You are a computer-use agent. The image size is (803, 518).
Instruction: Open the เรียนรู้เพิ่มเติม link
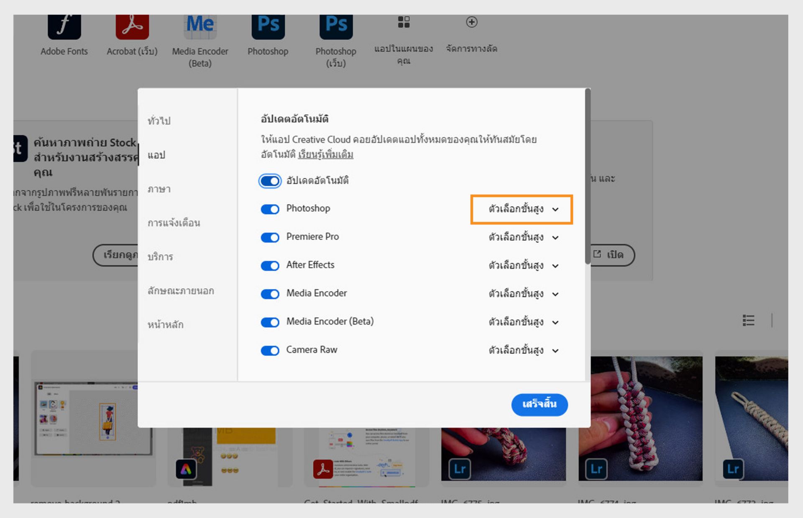click(325, 155)
